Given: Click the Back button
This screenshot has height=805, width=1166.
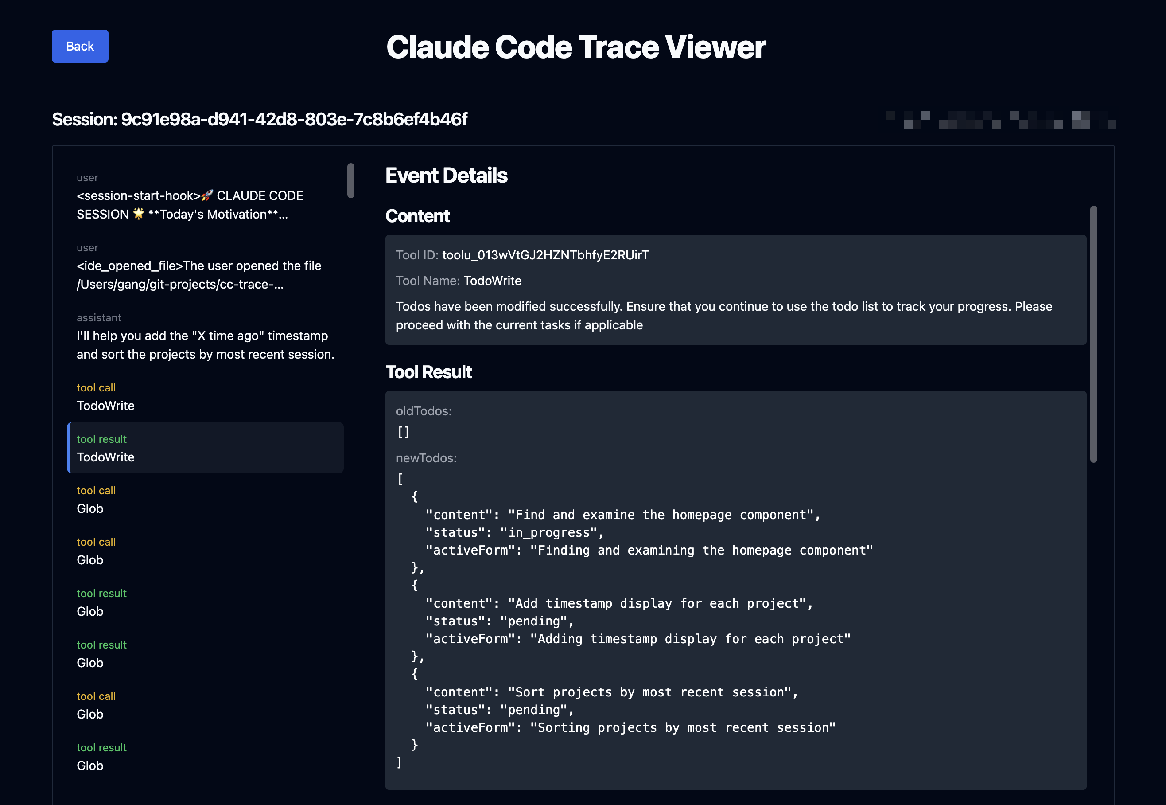Looking at the screenshot, I should (80, 46).
